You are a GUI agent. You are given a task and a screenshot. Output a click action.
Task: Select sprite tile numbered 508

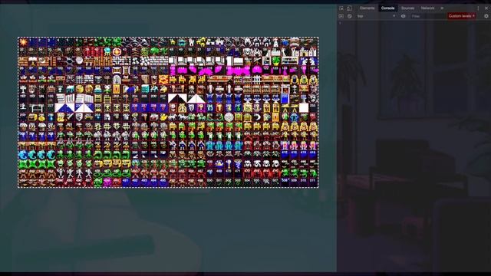point(285,182)
